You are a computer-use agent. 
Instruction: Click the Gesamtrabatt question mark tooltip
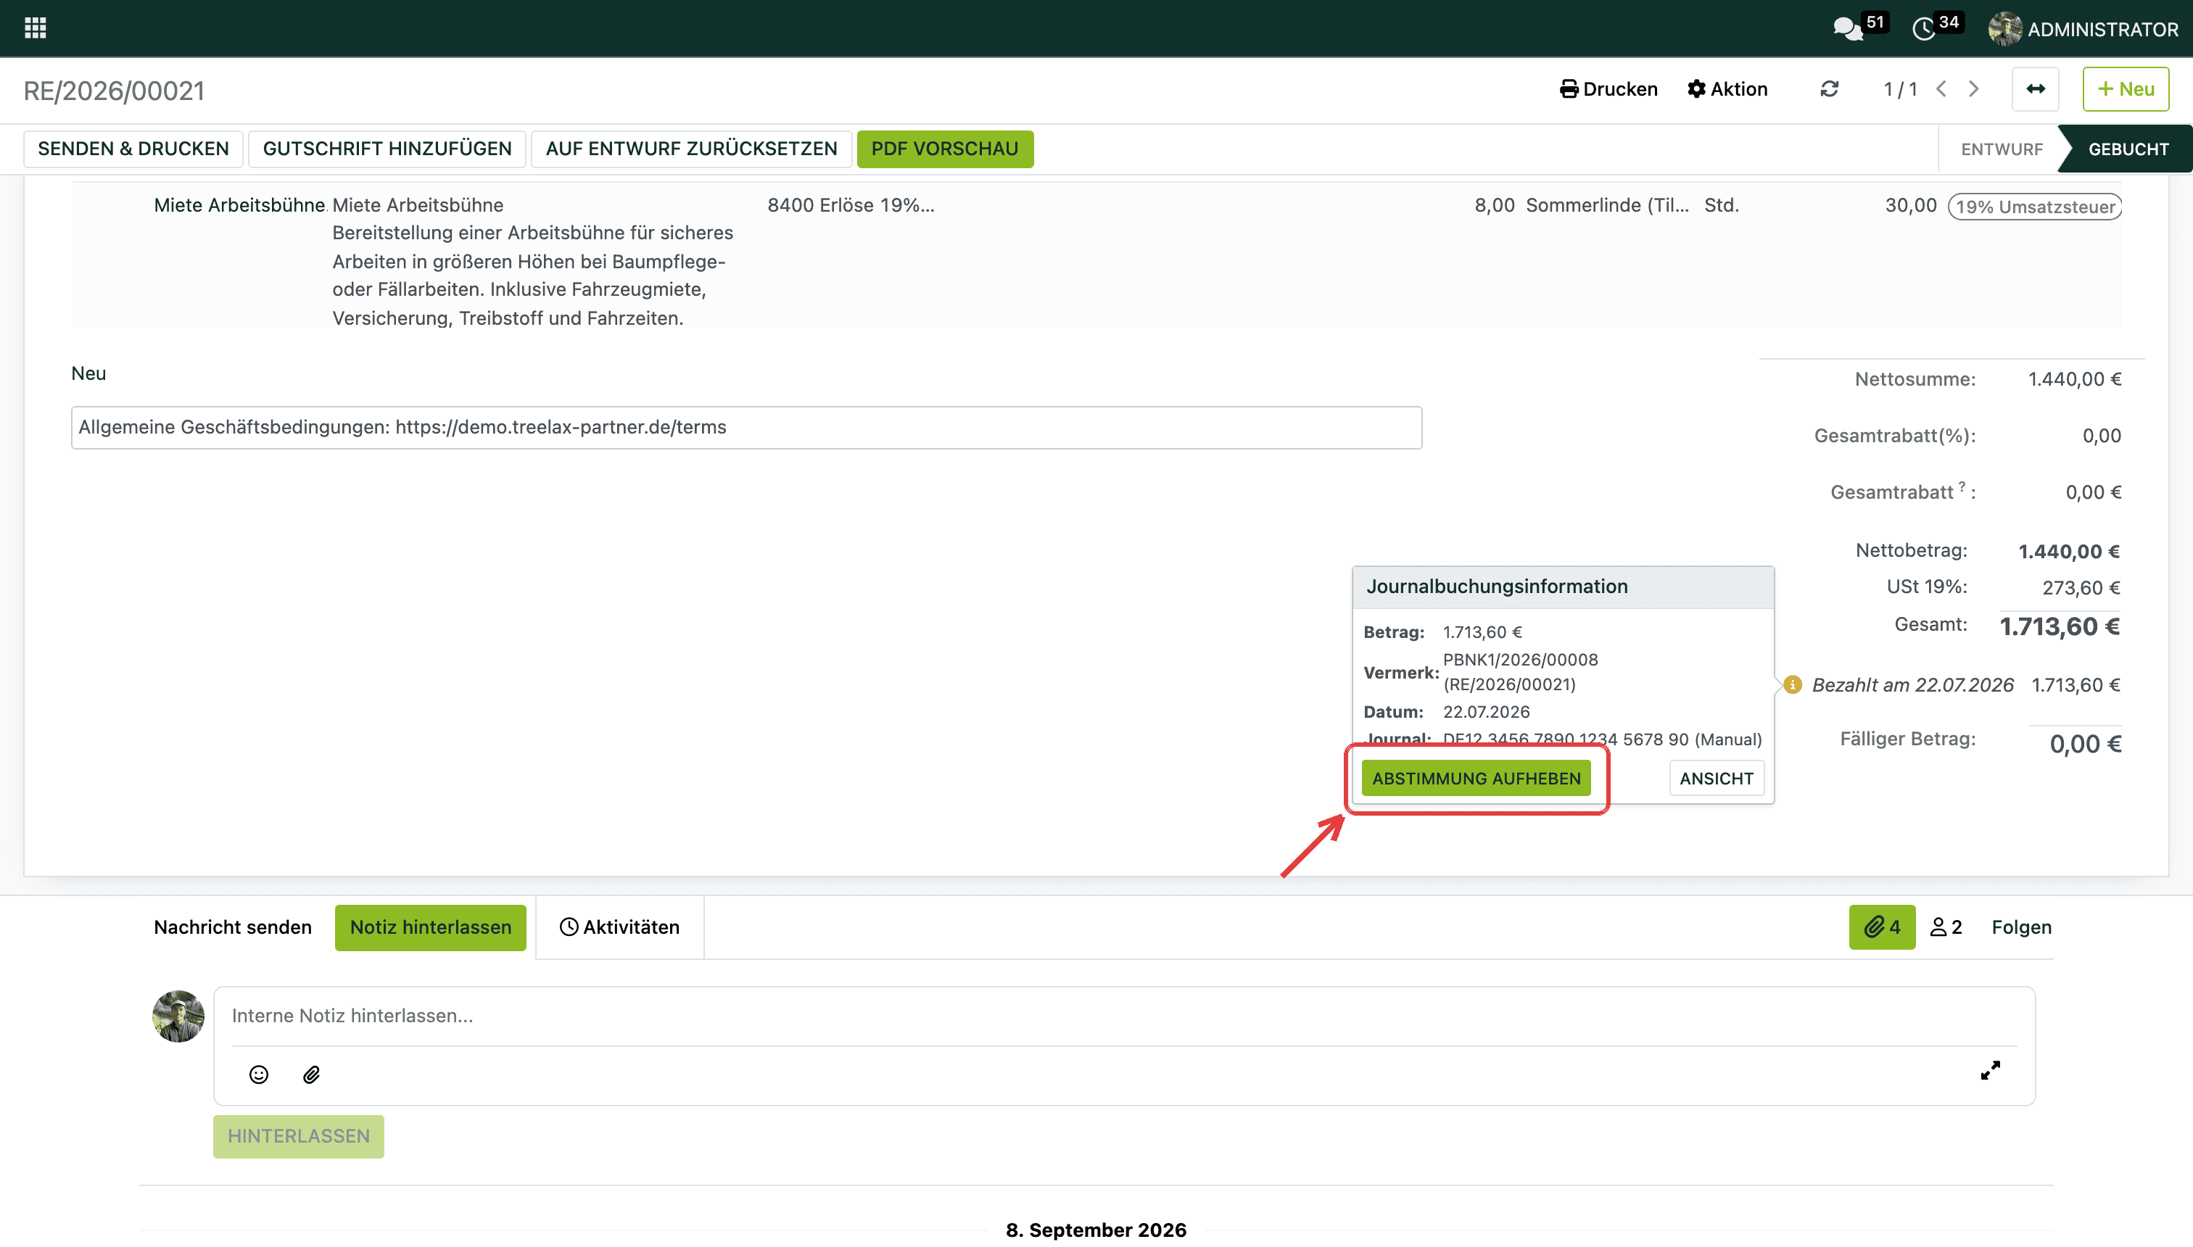(x=1962, y=486)
